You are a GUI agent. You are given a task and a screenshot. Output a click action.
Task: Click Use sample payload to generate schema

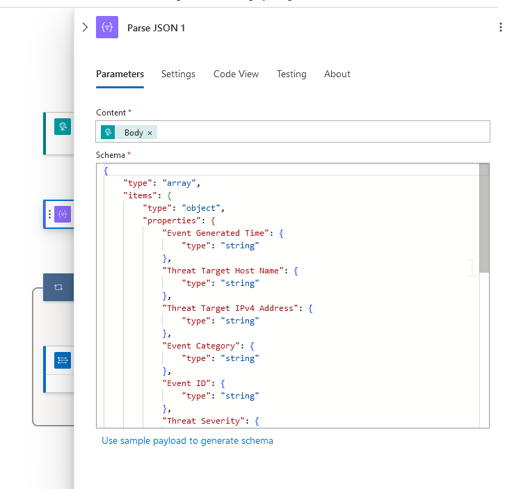coord(187,440)
